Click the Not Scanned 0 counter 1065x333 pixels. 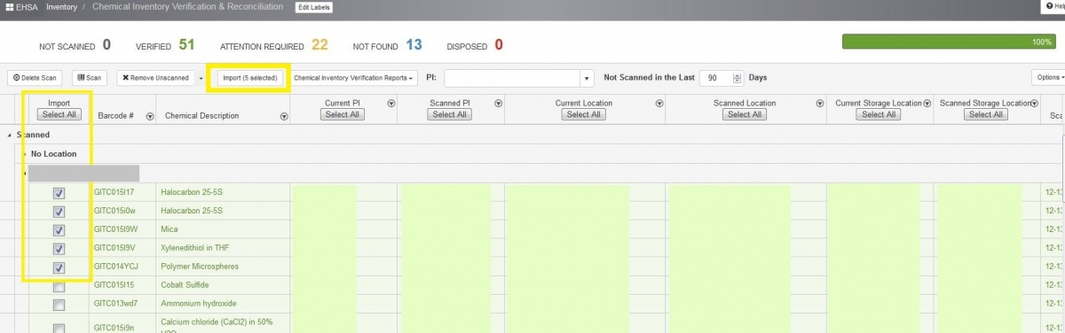tap(75, 44)
